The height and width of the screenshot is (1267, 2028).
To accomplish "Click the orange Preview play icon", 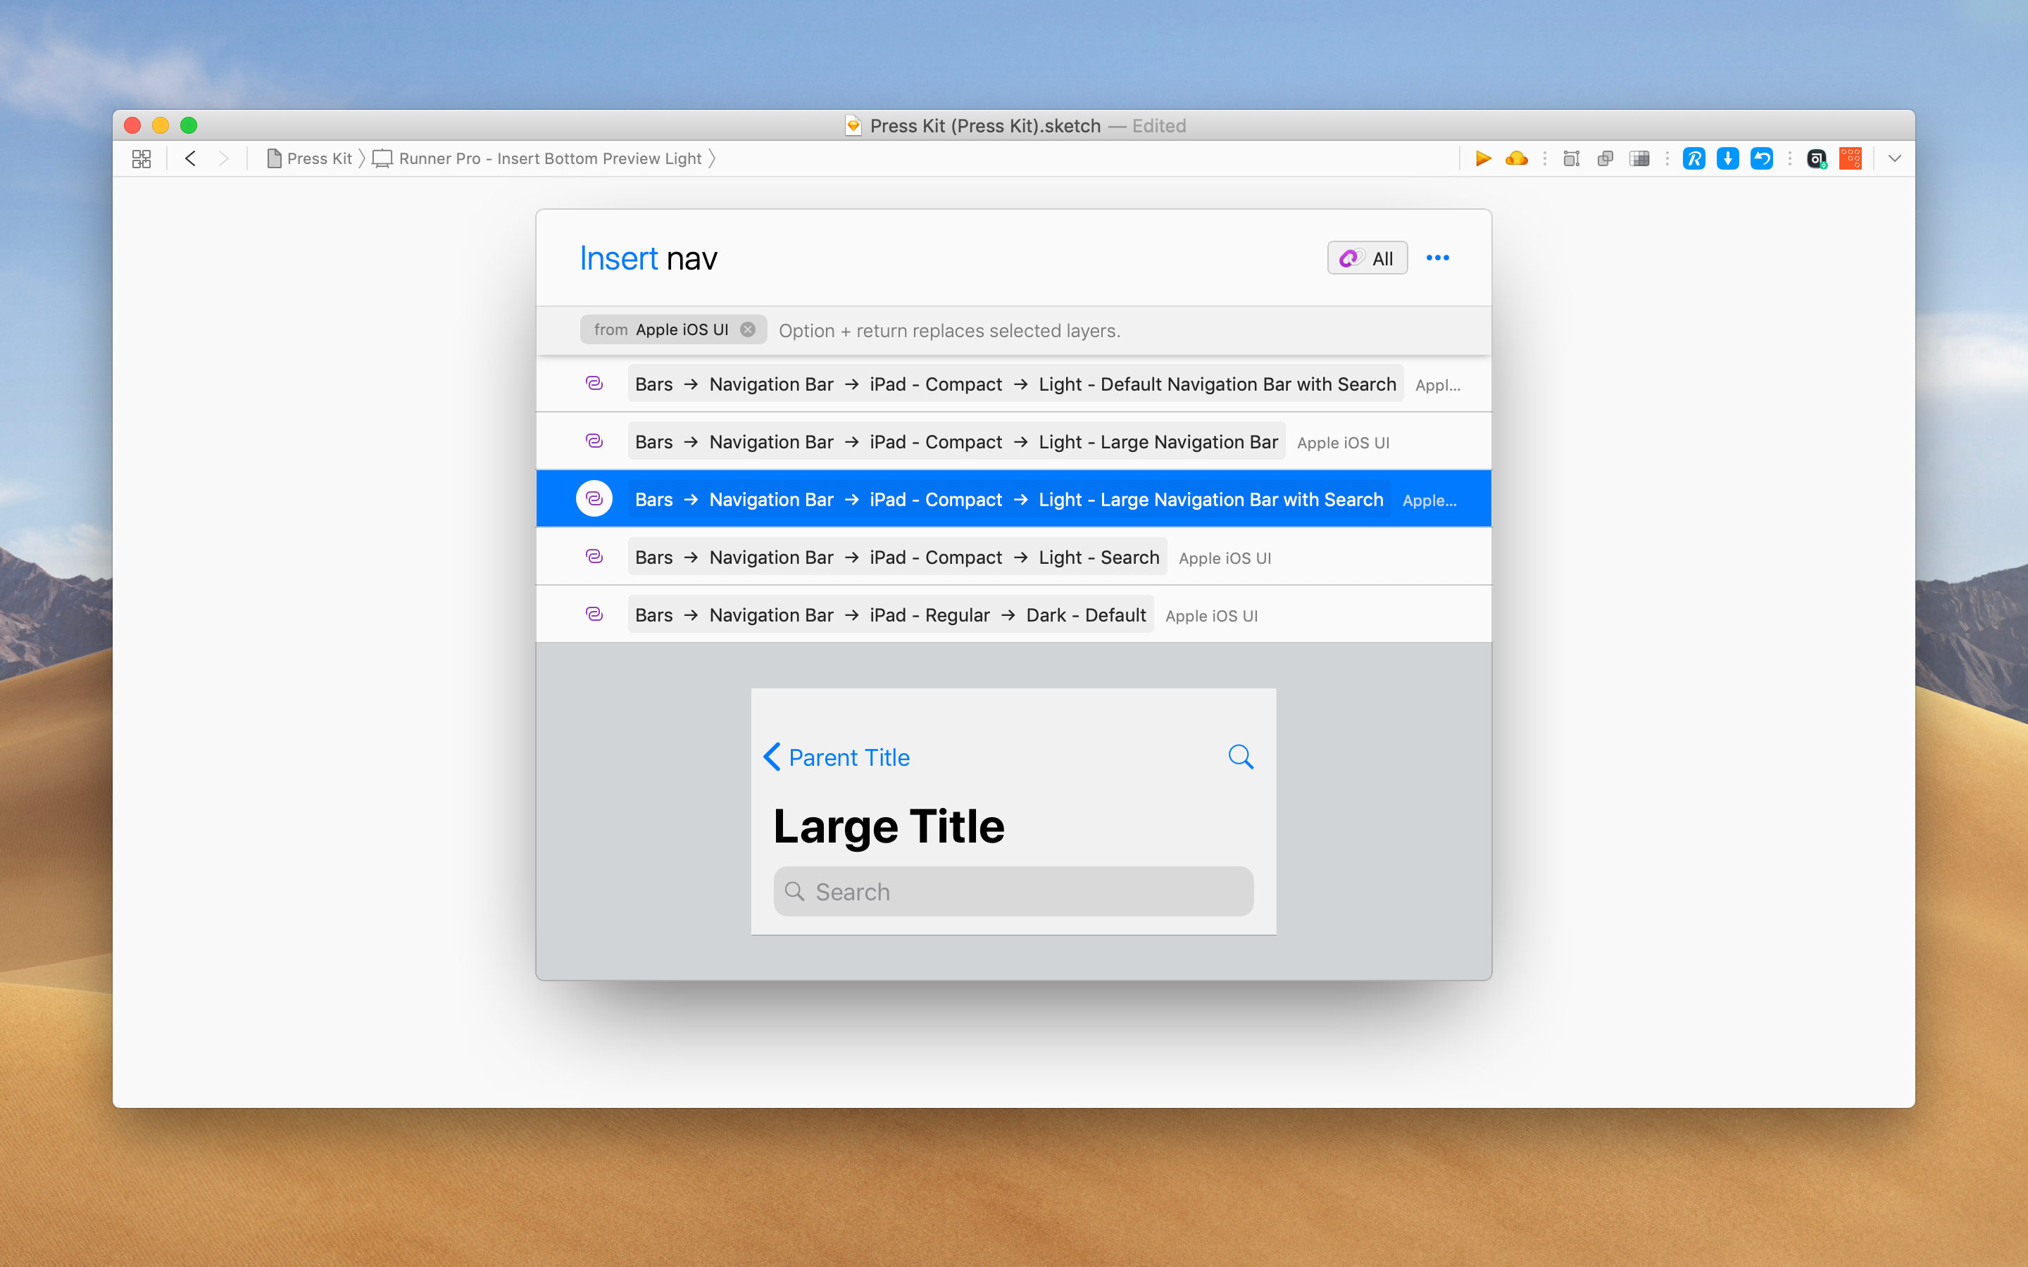I will click(1482, 158).
